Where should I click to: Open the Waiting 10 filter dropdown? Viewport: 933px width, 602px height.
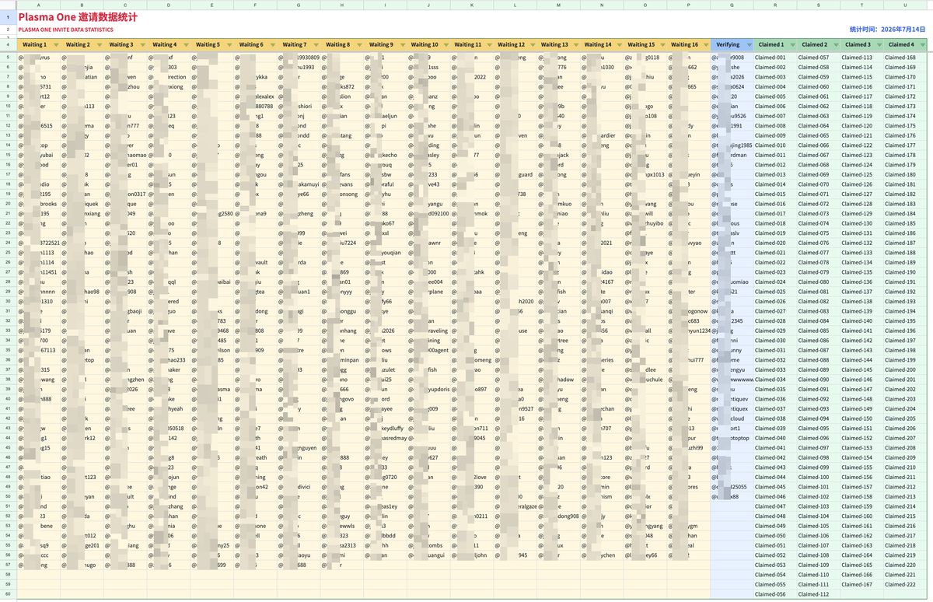point(446,45)
